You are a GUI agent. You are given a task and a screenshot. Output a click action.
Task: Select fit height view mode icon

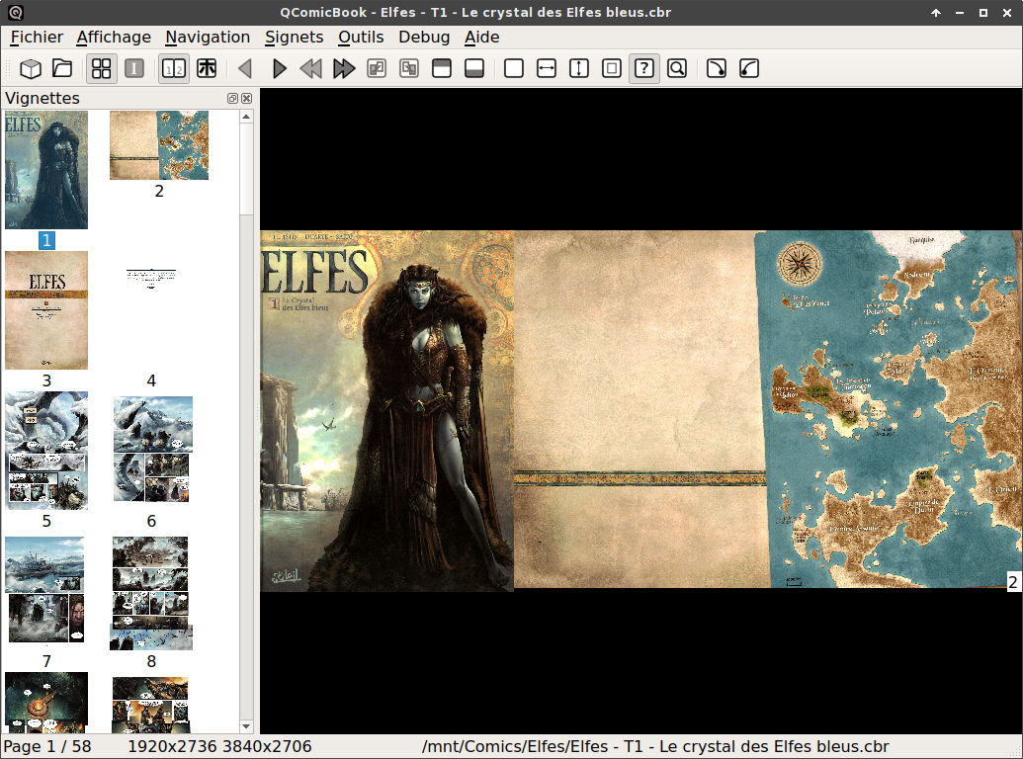pyautogui.click(x=578, y=68)
